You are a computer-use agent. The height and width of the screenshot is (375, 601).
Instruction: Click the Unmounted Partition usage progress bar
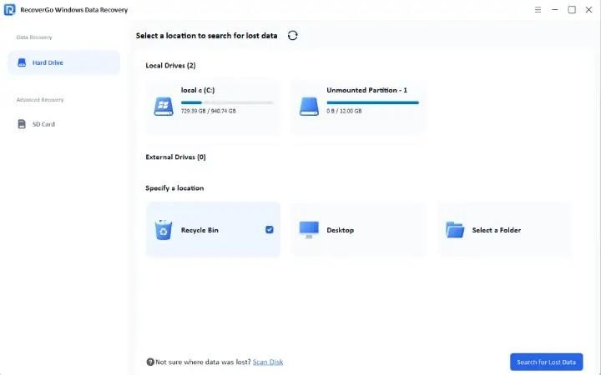tap(373, 102)
